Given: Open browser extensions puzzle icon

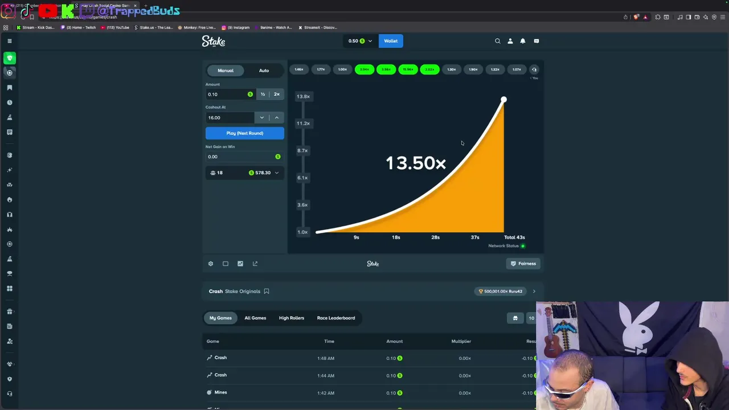Looking at the screenshot, I should 658,17.
